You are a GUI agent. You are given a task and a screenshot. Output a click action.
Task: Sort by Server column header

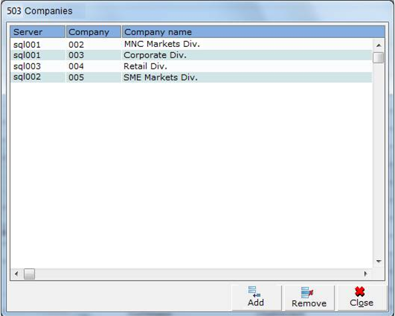(38, 32)
